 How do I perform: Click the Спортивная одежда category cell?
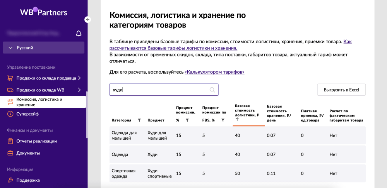coord(124,173)
